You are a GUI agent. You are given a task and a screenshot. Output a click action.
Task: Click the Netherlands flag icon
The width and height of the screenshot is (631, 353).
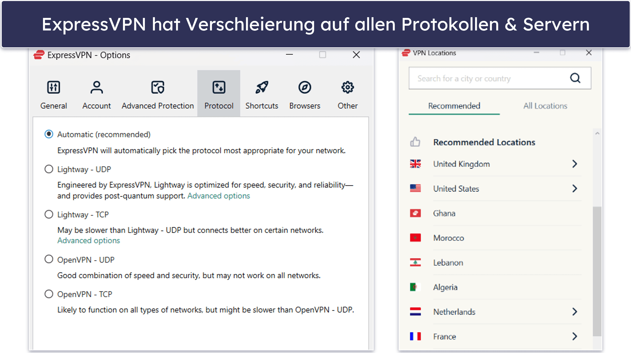pos(415,312)
